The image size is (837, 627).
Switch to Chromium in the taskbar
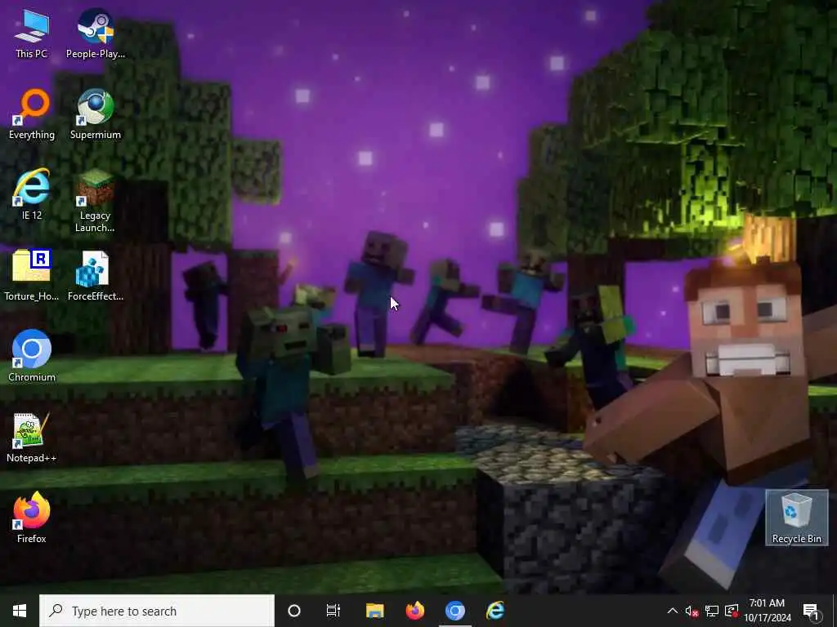coord(454,611)
